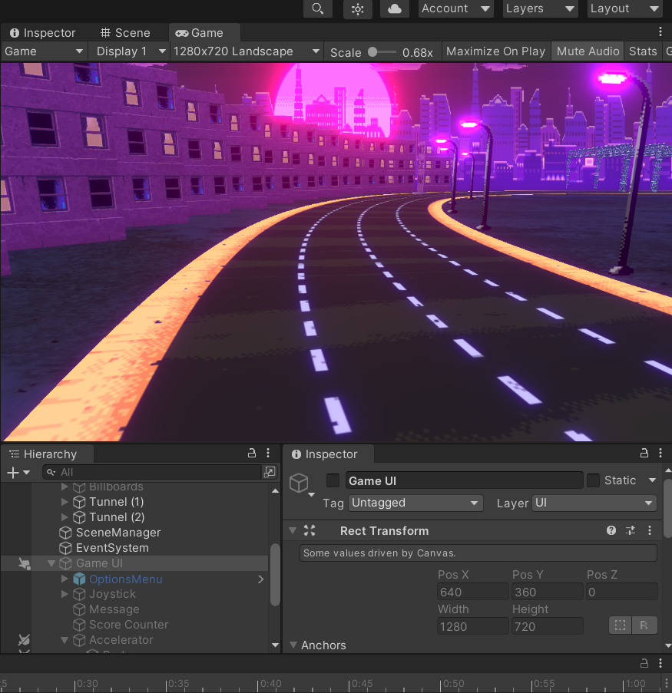672x693 pixels.
Task: Open Rect Transform help reference
Action: click(x=611, y=531)
